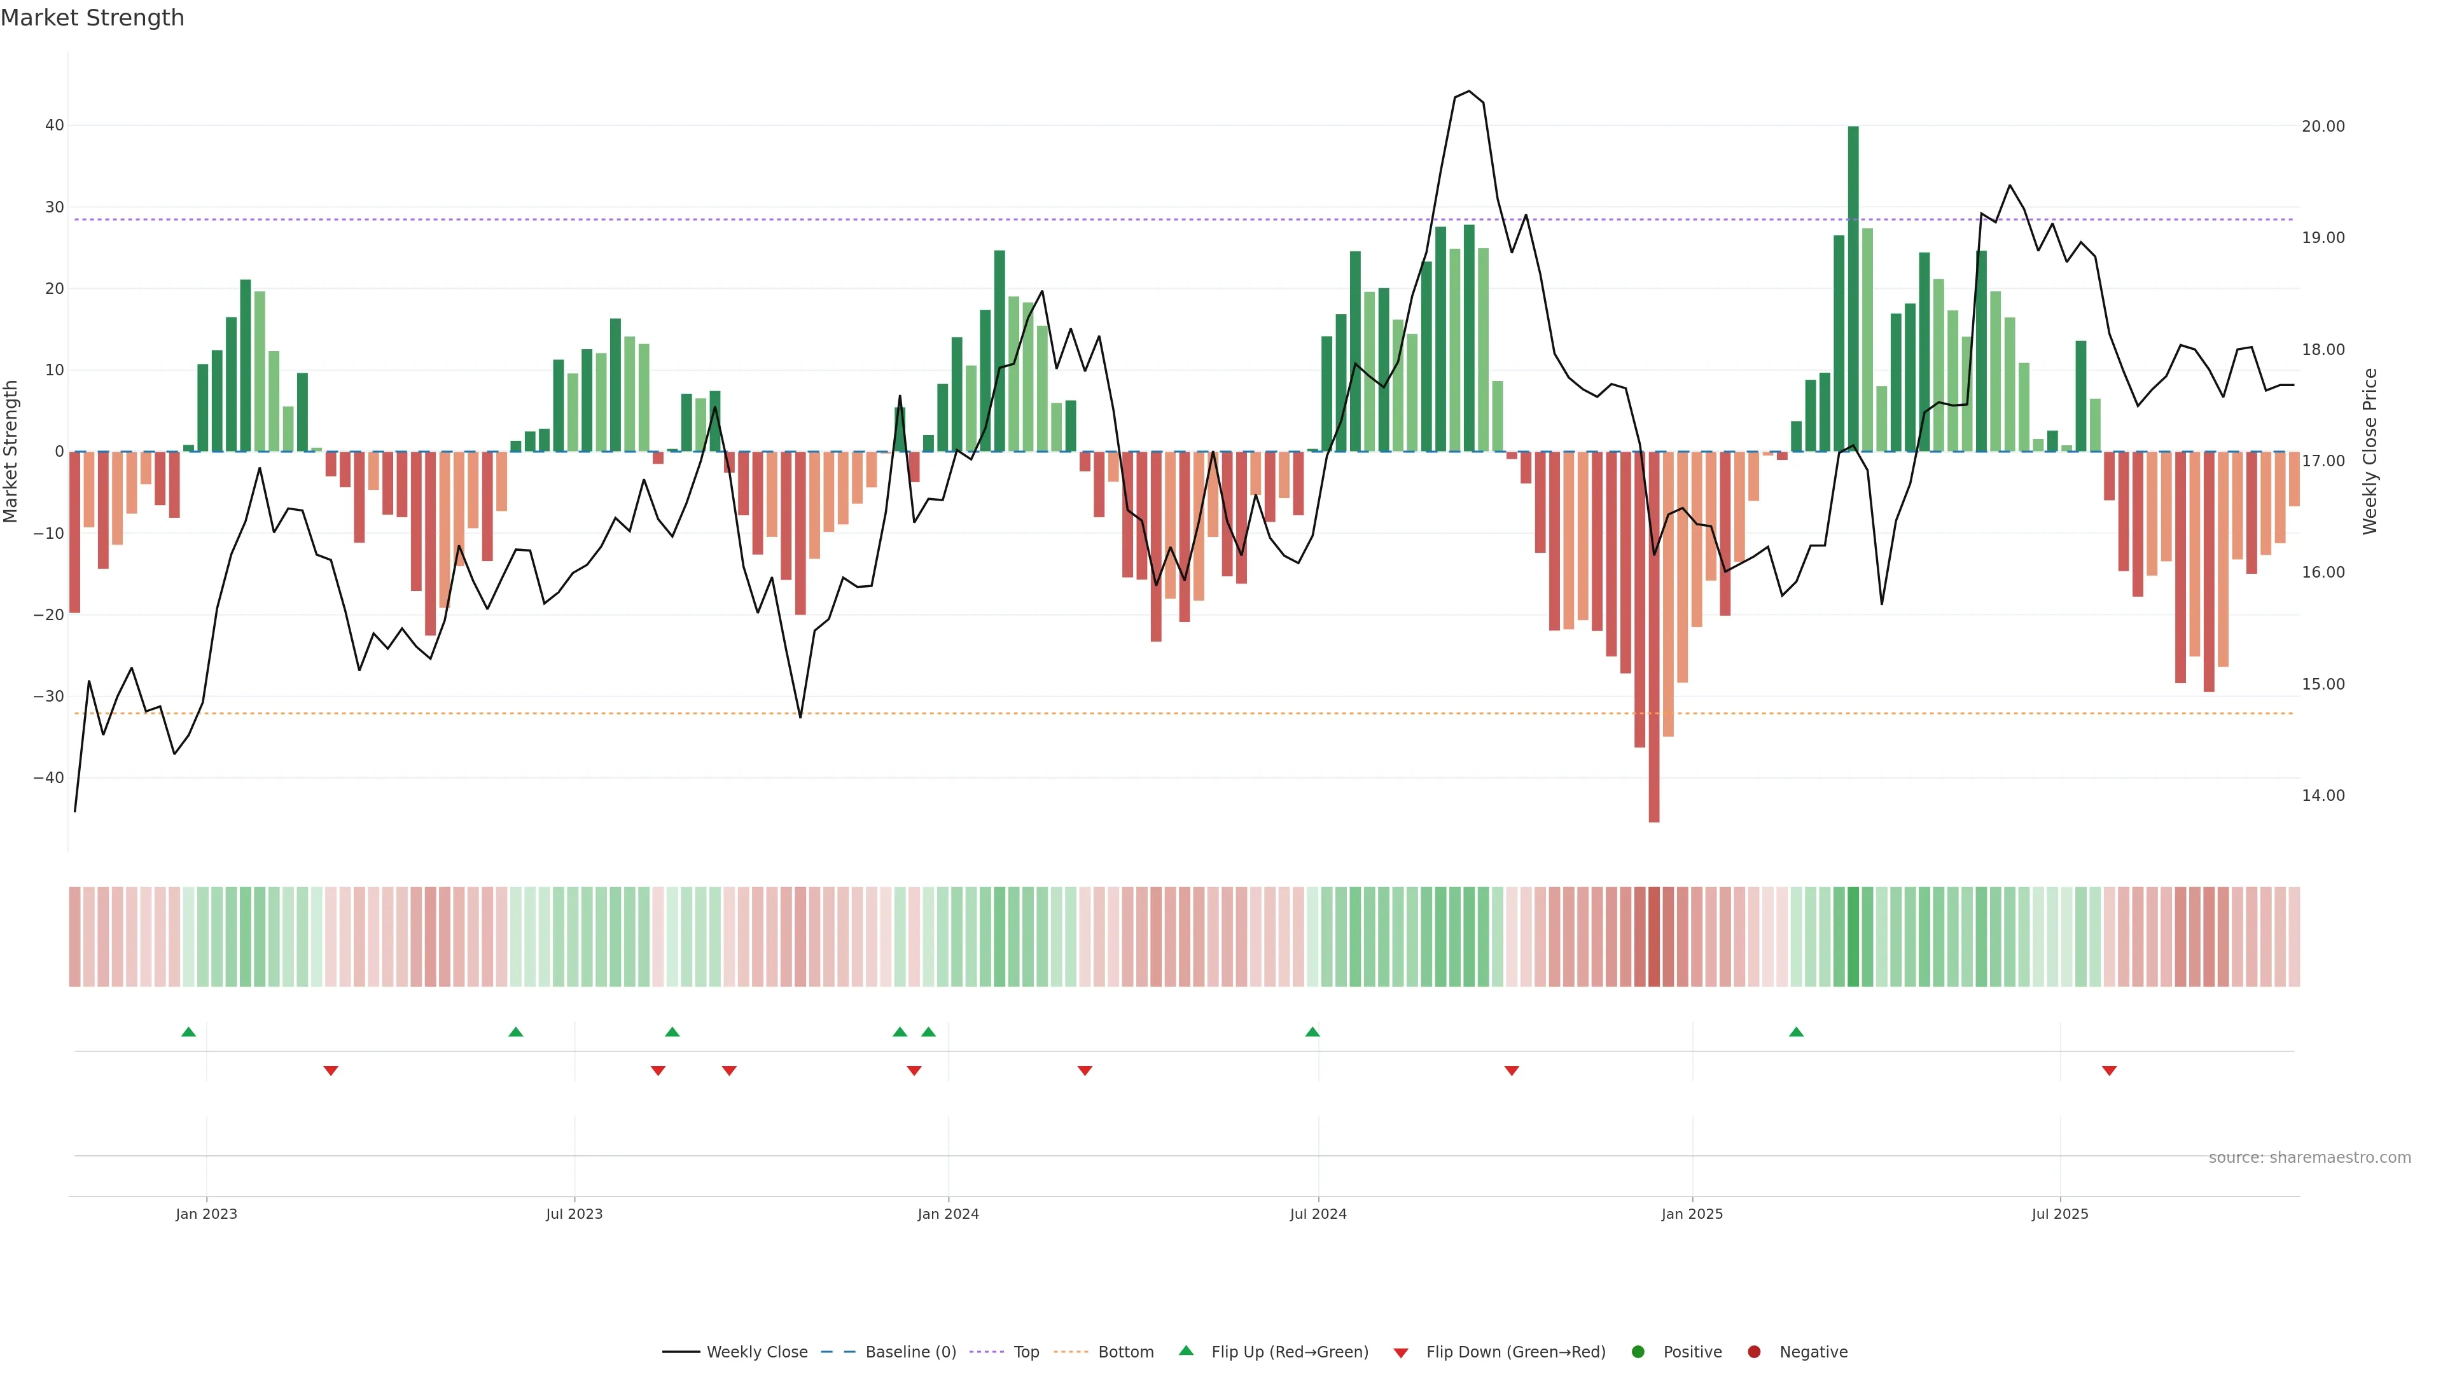
Task: Click the Negative red circle legend icon
Action: tap(1753, 1352)
